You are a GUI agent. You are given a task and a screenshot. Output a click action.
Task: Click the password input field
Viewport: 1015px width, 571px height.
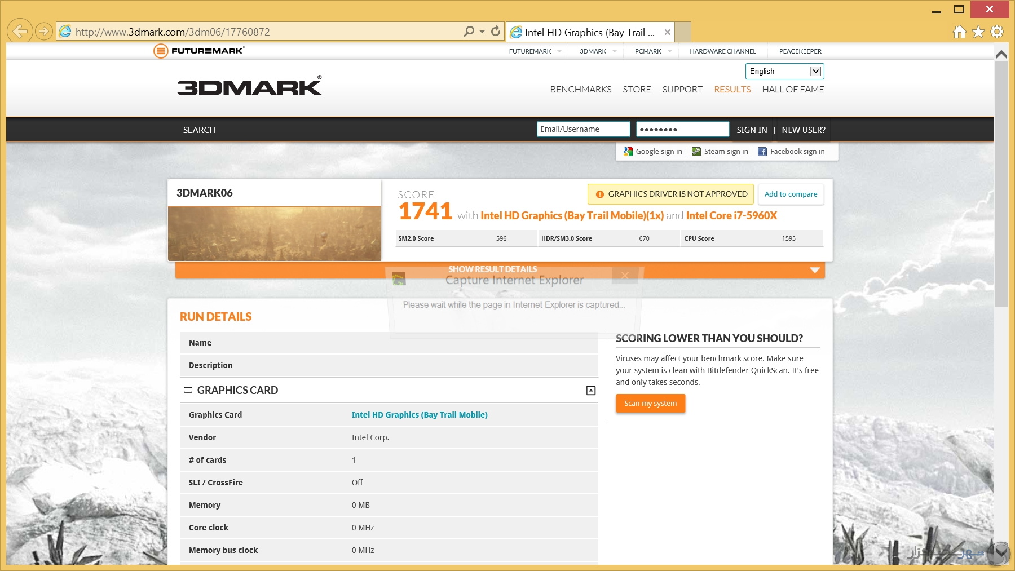tap(682, 129)
